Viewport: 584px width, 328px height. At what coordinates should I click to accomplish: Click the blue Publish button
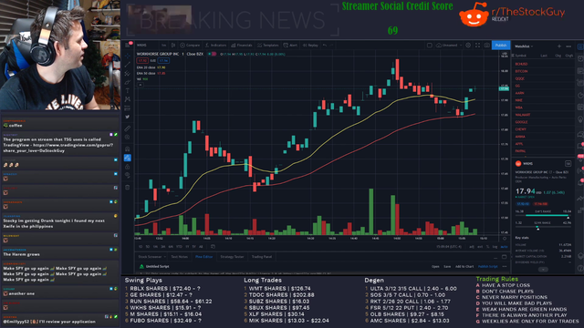click(501, 45)
